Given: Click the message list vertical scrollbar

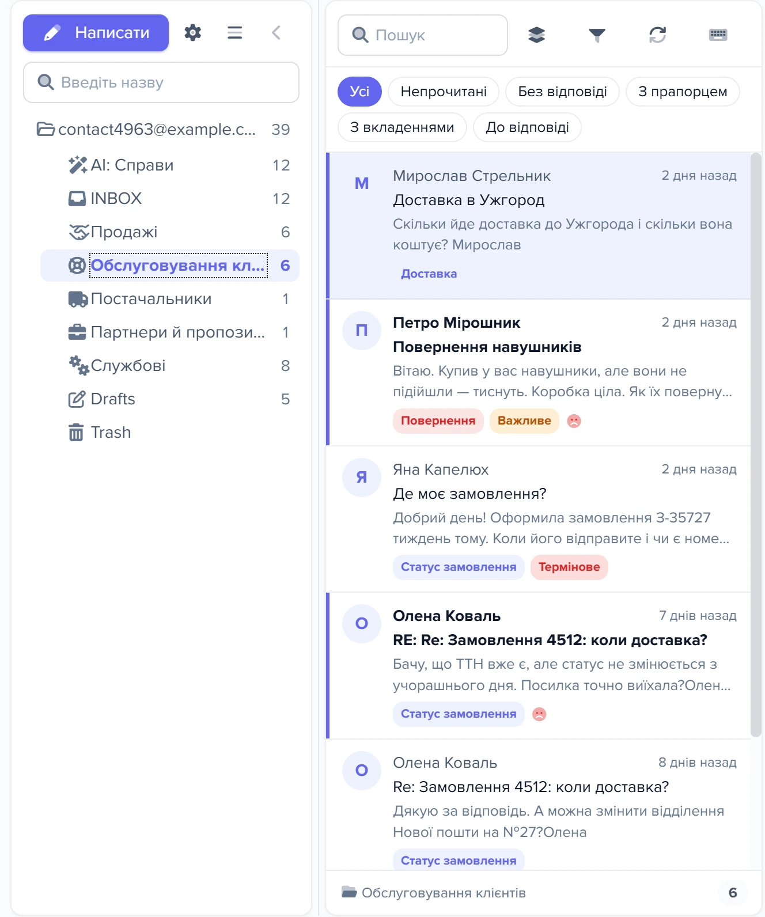Looking at the screenshot, I should [x=756, y=445].
